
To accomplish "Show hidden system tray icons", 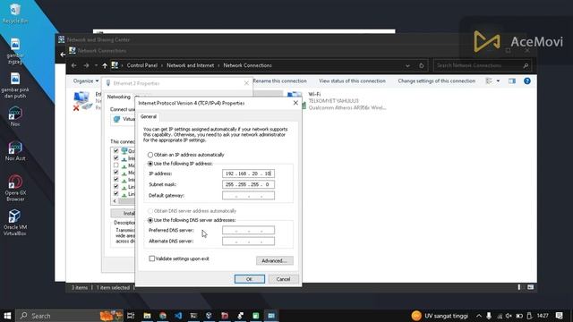I will click(479, 316).
